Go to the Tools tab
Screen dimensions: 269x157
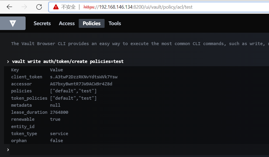click(x=115, y=24)
